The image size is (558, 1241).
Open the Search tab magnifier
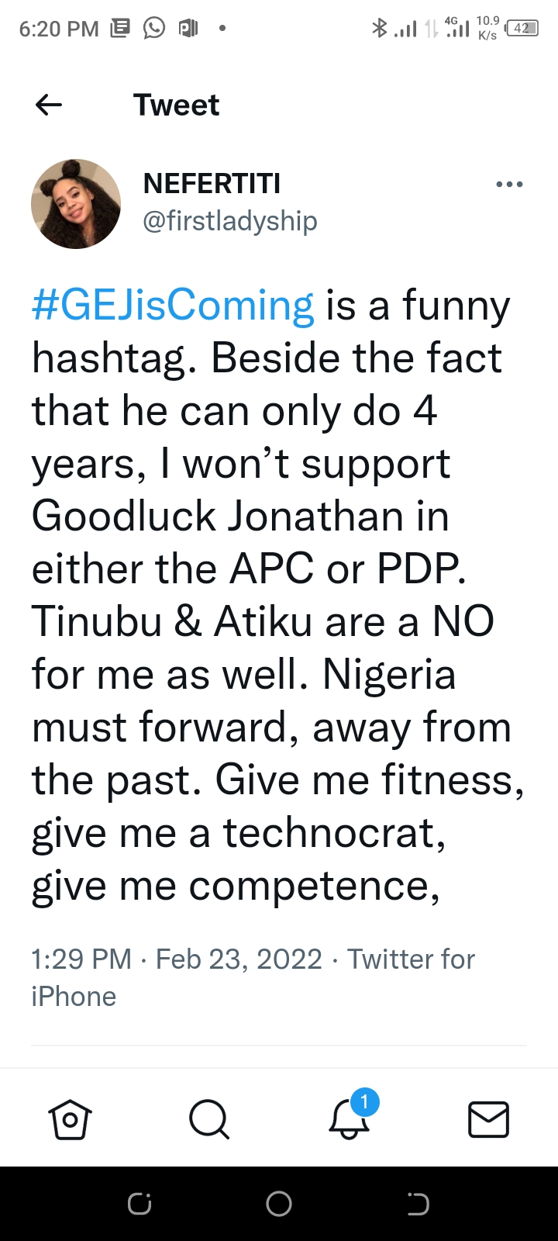(208, 1119)
